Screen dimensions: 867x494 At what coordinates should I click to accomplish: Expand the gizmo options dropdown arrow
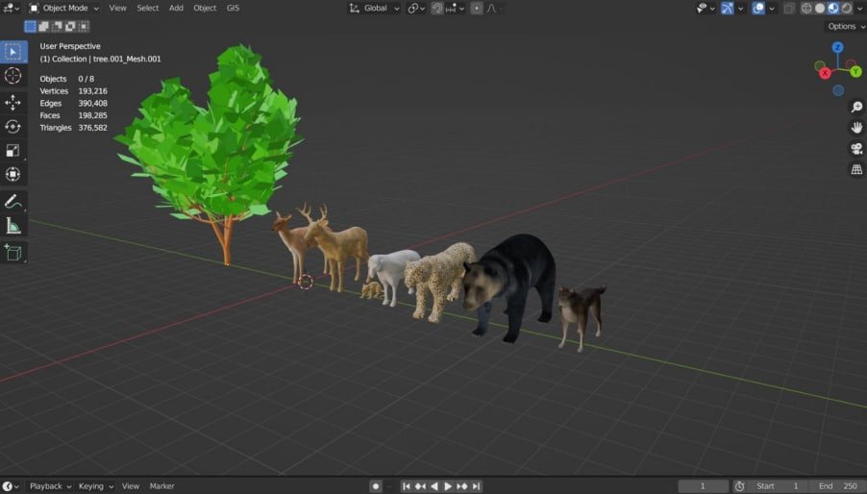740,9
